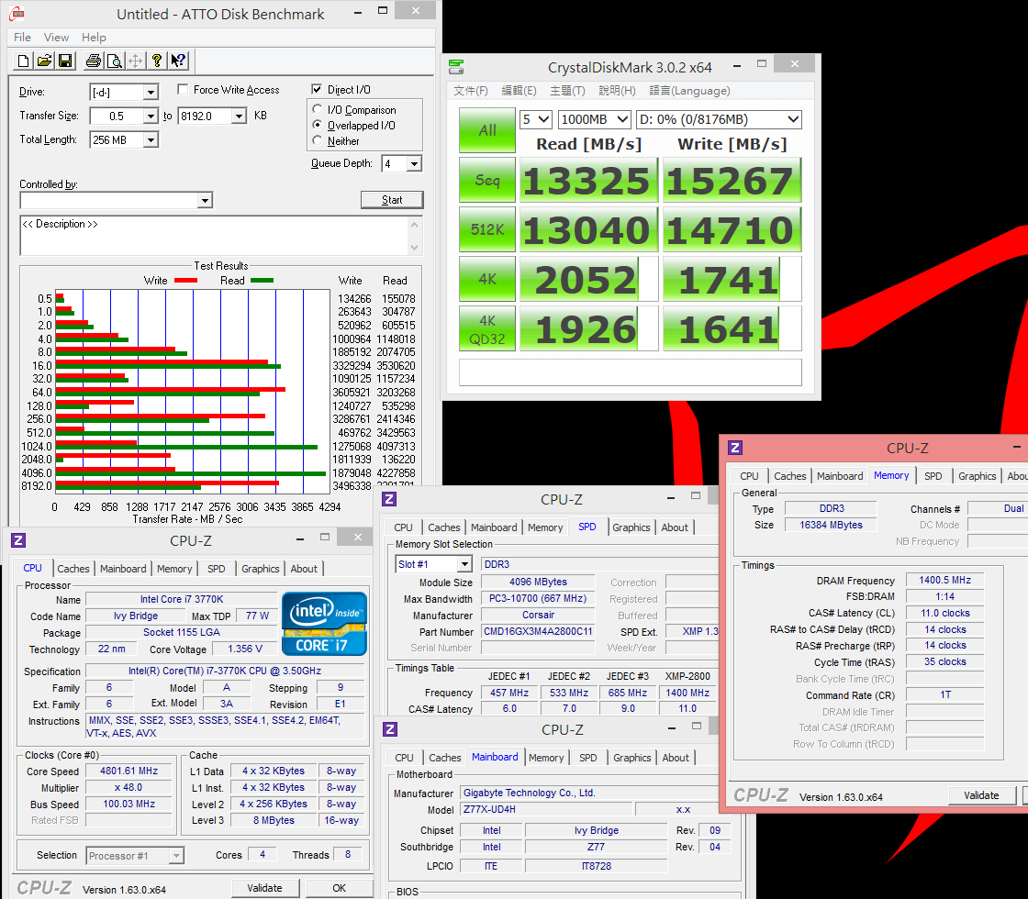The width and height of the screenshot is (1028, 899).
Task: Click the New file icon in ATTO toolbar
Action: [x=24, y=61]
